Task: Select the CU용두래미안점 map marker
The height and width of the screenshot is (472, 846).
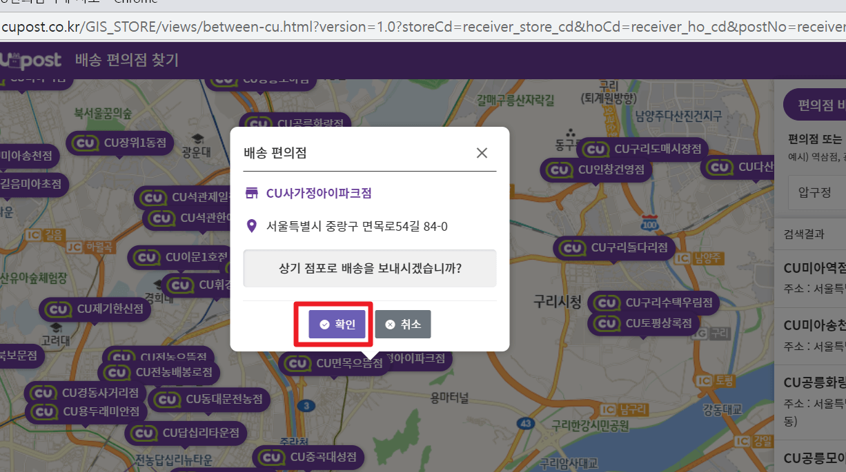Action: (x=86, y=411)
